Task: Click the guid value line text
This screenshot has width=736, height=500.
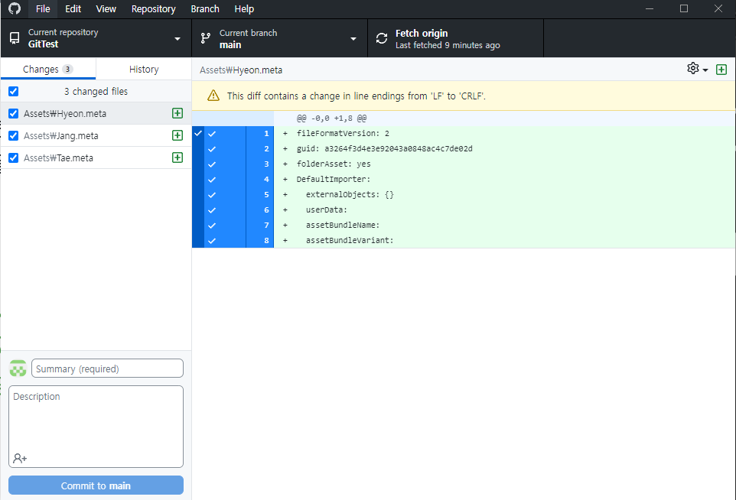Action: pyautogui.click(x=384, y=148)
